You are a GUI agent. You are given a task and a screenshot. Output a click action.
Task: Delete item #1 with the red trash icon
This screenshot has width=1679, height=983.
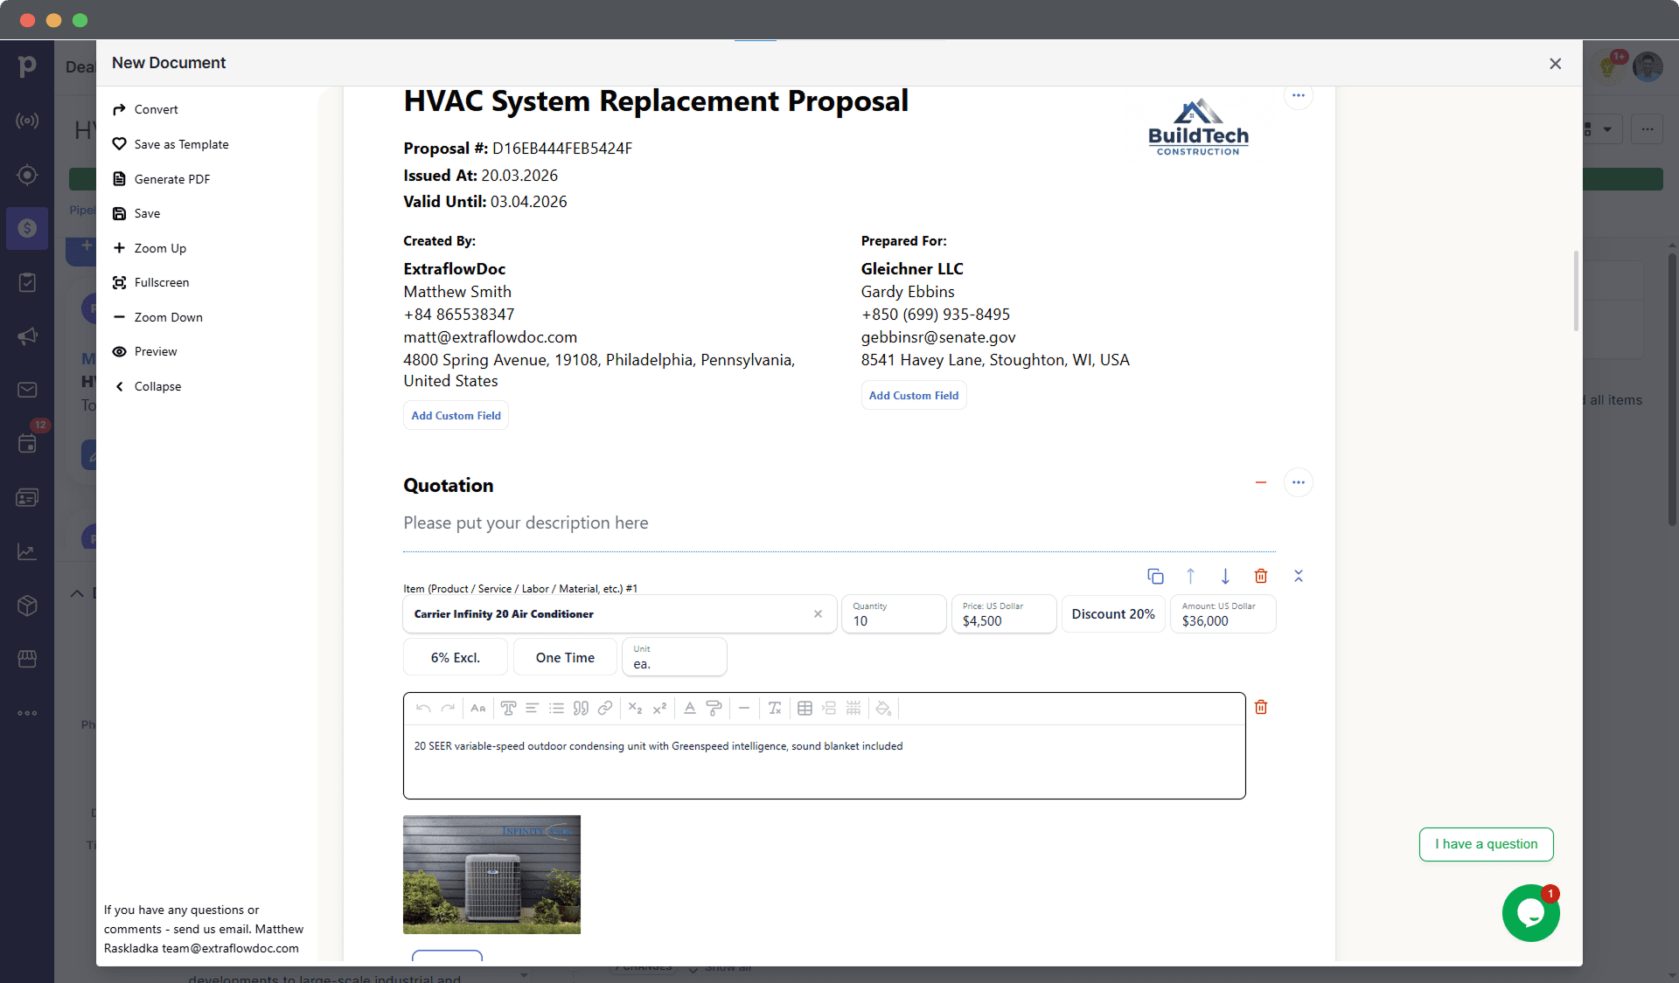(1261, 576)
